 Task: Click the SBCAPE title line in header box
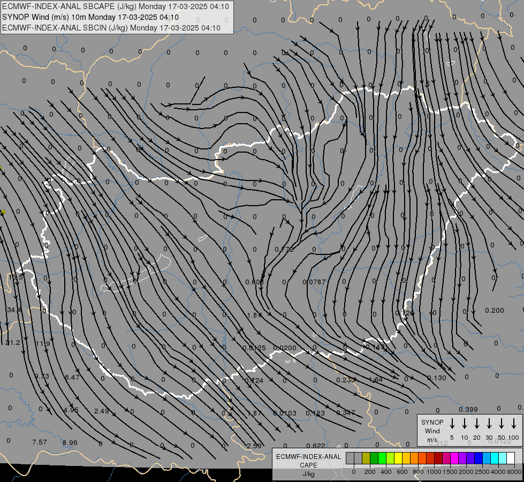click(x=116, y=6)
